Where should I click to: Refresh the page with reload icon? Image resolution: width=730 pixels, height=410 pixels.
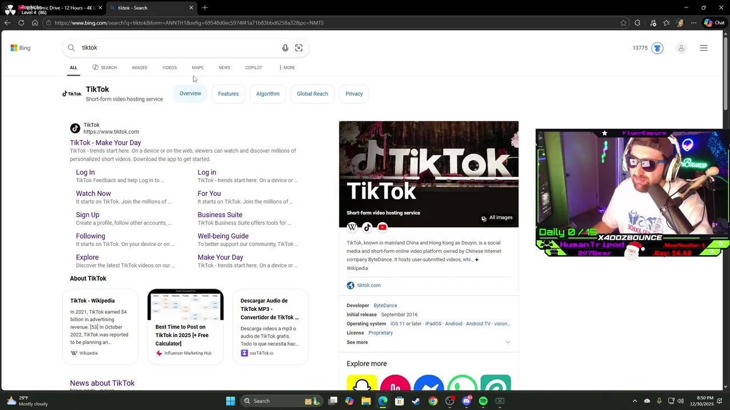21,23
